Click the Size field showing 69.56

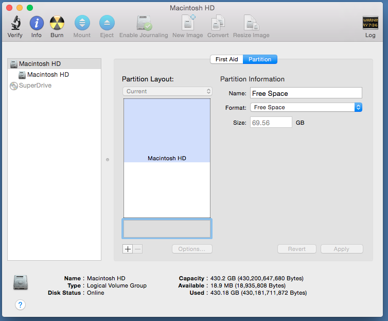(271, 123)
